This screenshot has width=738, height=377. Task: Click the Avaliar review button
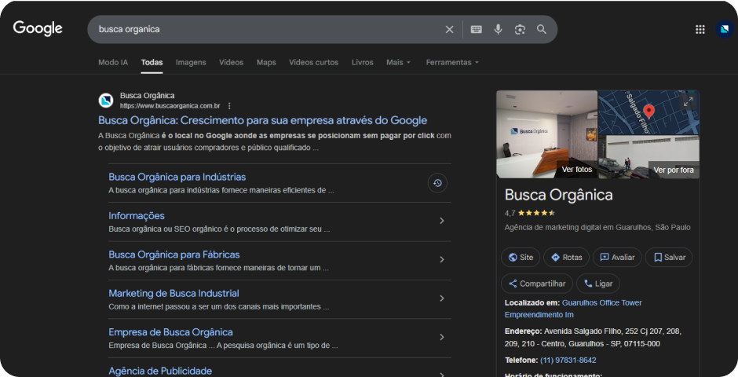tap(617, 258)
